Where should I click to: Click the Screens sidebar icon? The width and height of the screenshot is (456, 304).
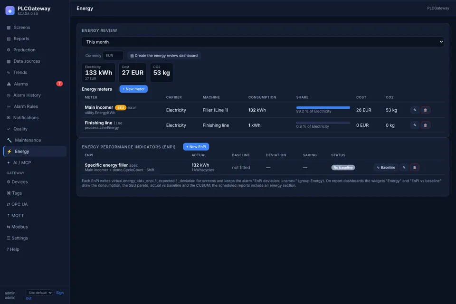tap(9, 28)
